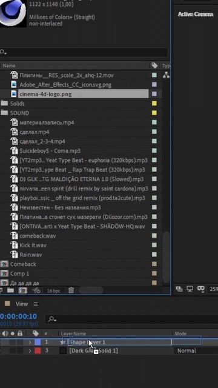This screenshot has height=388, width=218.
Task: Open the Solids folder
Action: (17, 104)
